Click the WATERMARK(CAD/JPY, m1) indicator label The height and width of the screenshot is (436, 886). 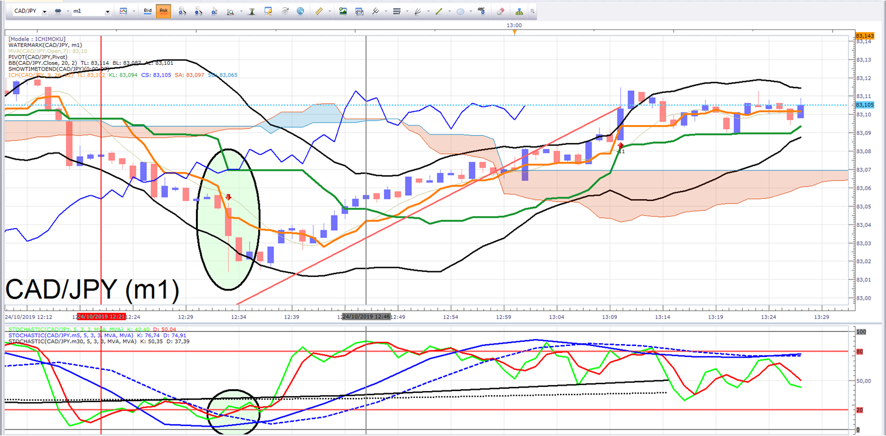(x=46, y=44)
